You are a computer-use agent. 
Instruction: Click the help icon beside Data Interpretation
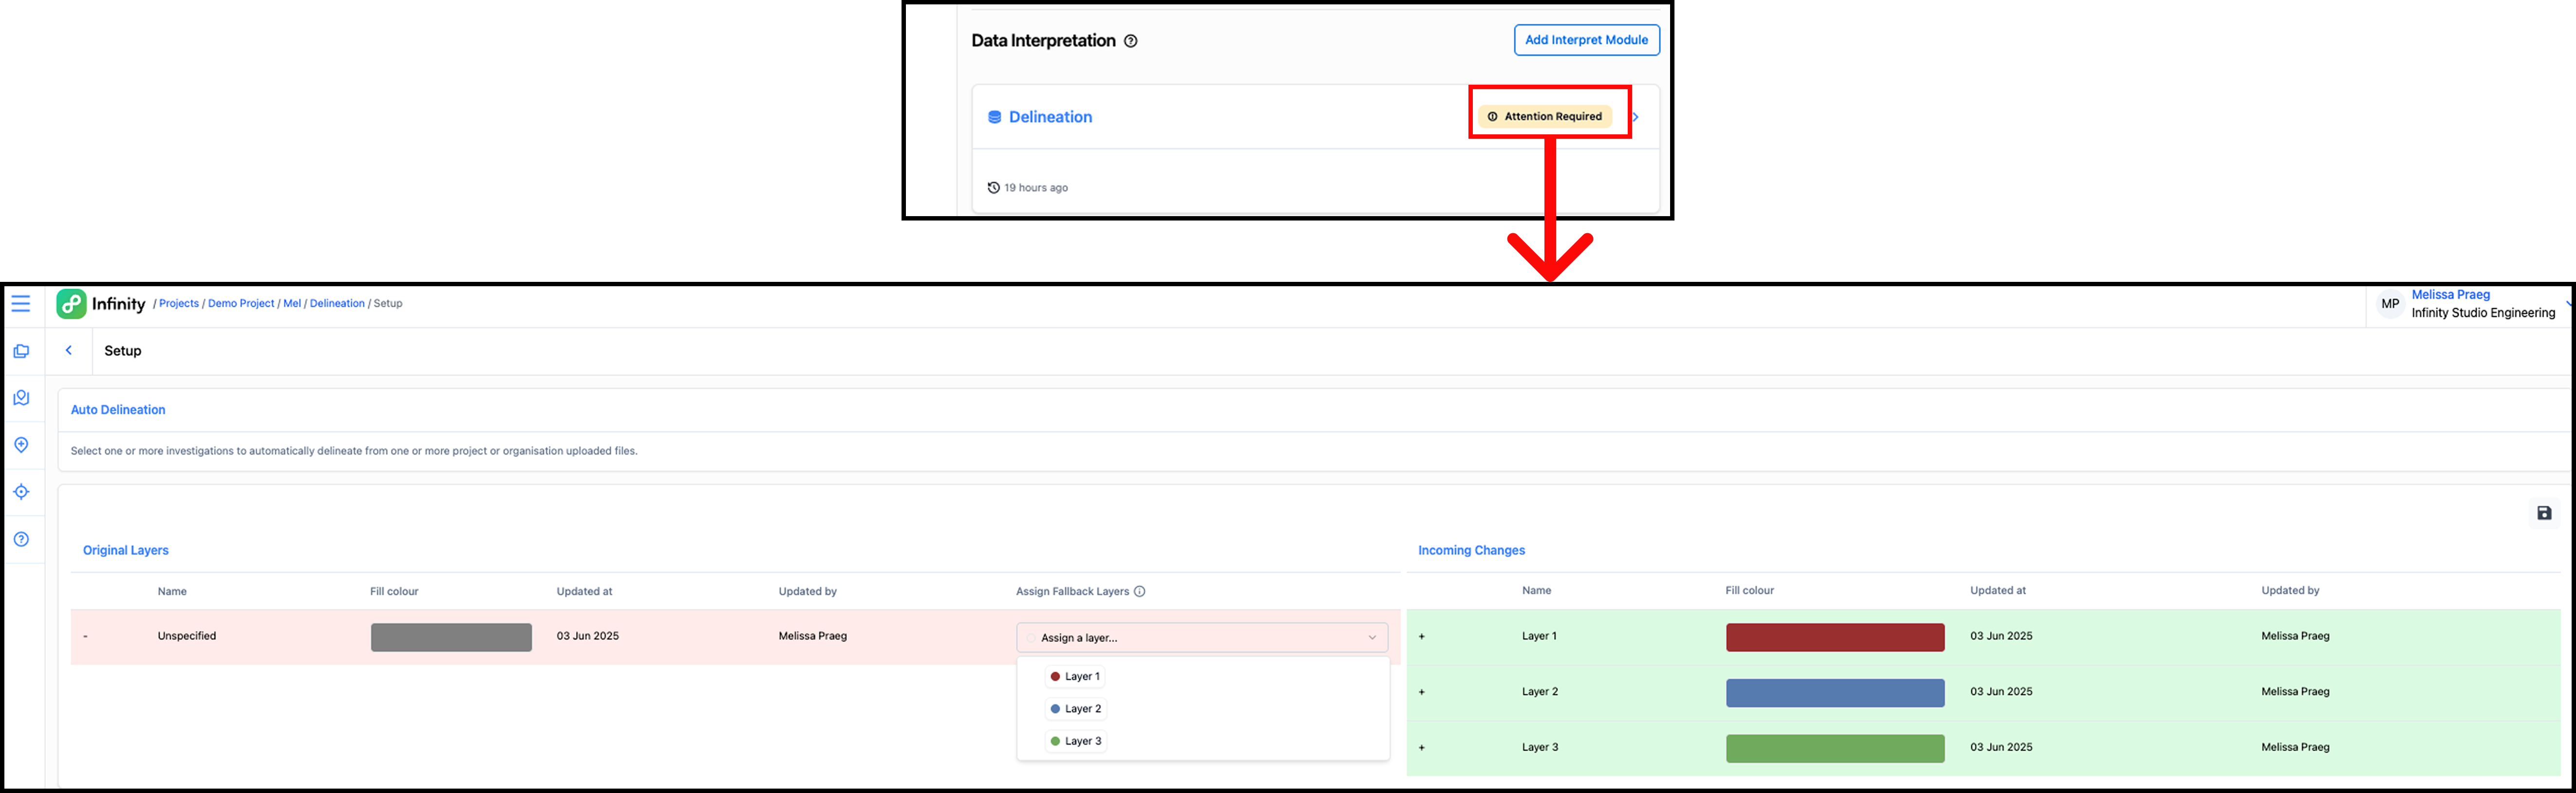coord(1130,41)
